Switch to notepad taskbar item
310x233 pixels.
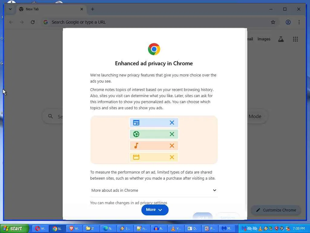click(x=142, y=228)
